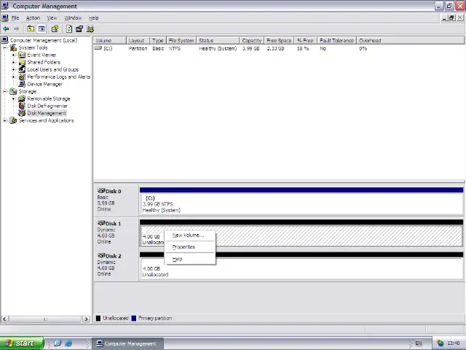Viewport: 466px width, 350px height.
Task: Open the Help menu in the menu bar
Action: coord(93,17)
